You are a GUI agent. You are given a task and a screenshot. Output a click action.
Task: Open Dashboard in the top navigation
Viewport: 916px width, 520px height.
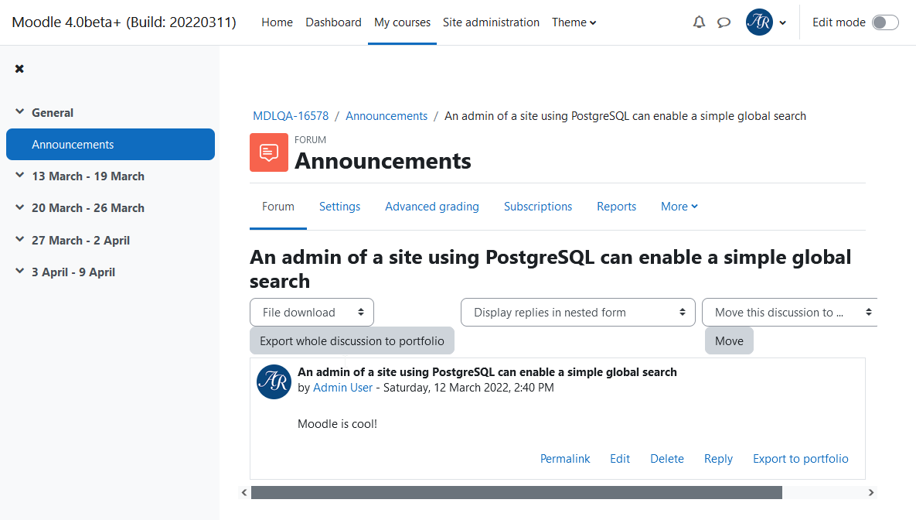pos(334,22)
